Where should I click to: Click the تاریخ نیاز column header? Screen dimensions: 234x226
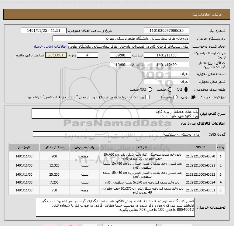(x=24, y=147)
